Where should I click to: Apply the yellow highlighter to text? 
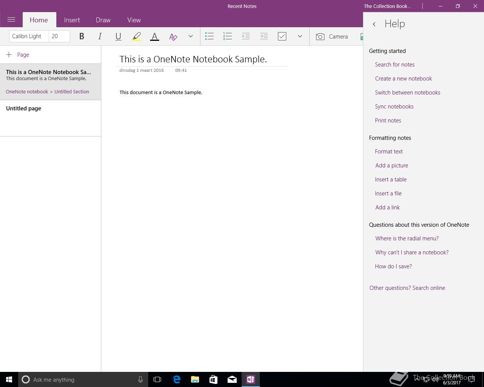[x=137, y=36]
